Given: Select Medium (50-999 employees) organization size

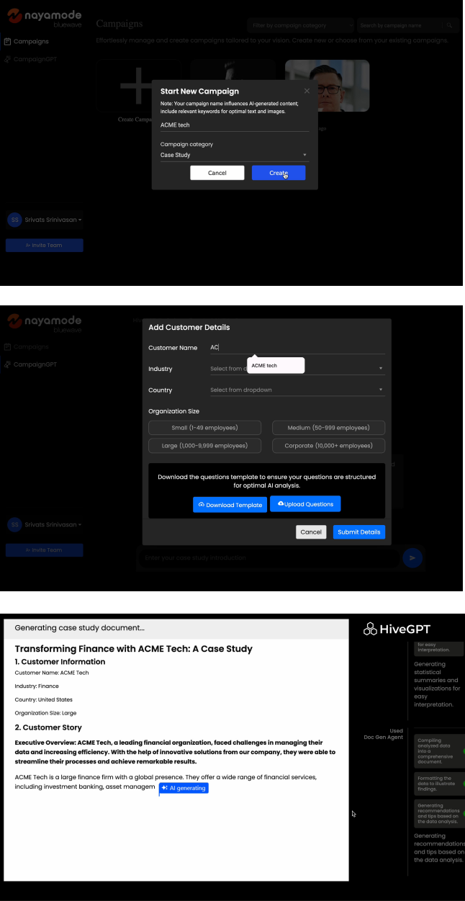Looking at the screenshot, I should (328, 428).
